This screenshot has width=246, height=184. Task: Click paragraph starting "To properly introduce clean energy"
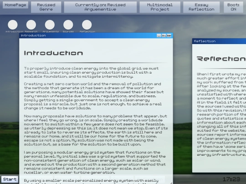point(91,72)
